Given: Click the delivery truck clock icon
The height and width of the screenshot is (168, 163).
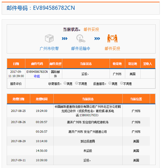Looking at the screenshot, I should 81,38.
